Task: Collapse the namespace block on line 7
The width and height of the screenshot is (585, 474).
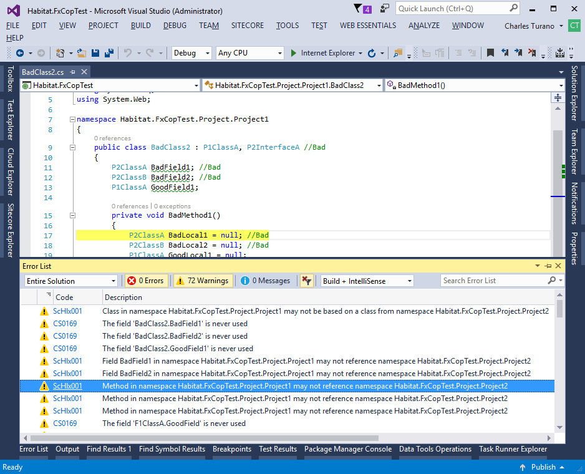Action: tap(72, 119)
